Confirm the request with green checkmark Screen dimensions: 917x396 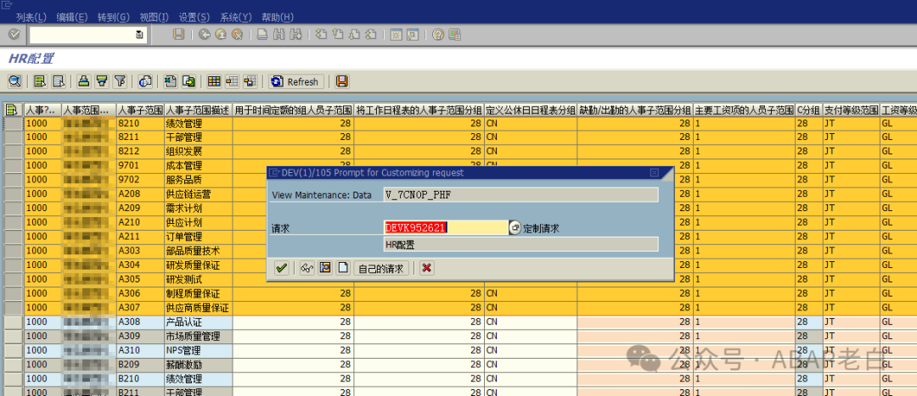pyautogui.click(x=282, y=268)
